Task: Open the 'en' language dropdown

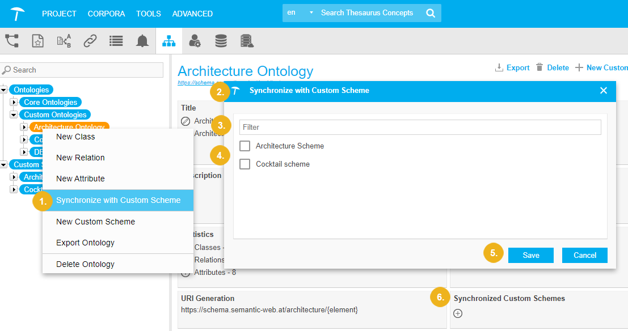Action: (x=300, y=12)
